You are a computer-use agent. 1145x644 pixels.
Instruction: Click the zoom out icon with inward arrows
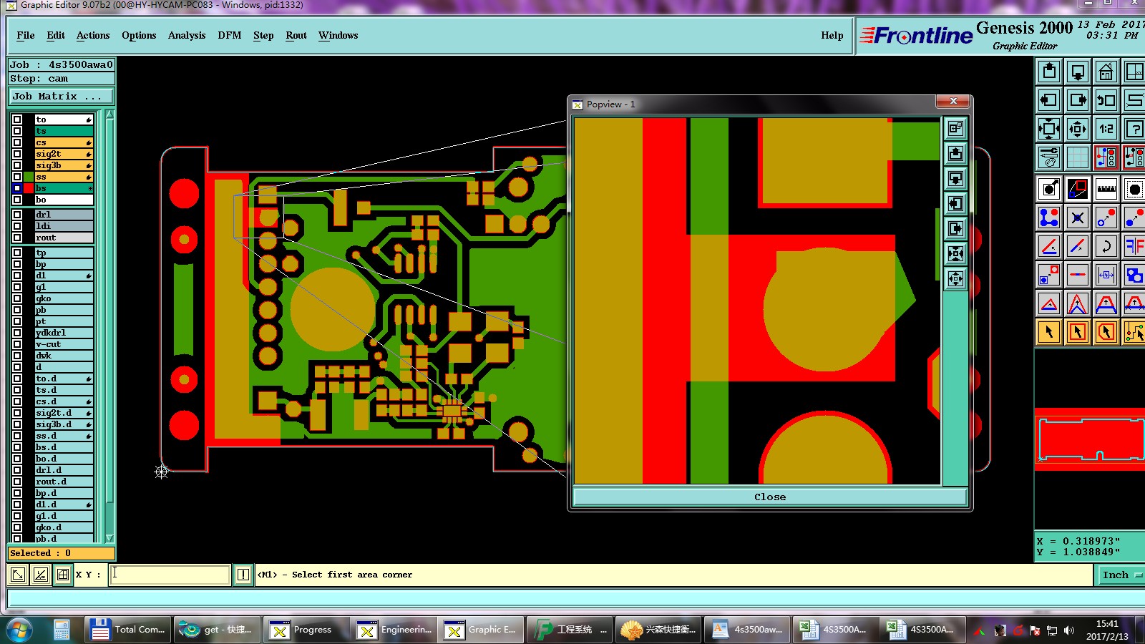[1078, 129]
